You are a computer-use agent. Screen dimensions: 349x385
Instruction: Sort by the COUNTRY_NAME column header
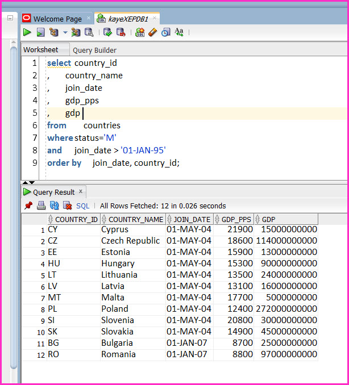click(x=134, y=219)
